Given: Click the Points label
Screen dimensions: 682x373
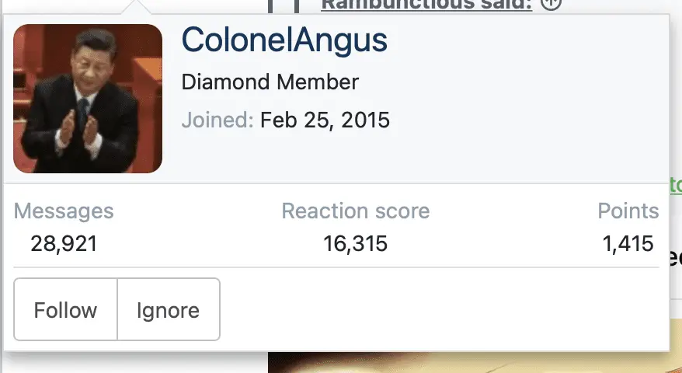Looking at the screenshot, I should pyautogui.click(x=628, y=211).
